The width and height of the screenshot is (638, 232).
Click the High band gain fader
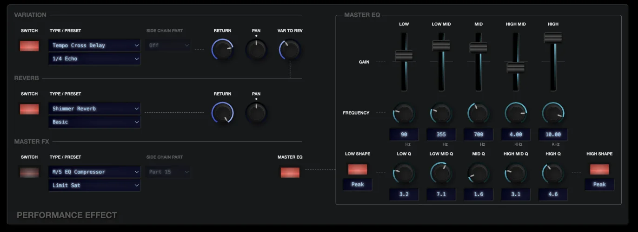553,38
